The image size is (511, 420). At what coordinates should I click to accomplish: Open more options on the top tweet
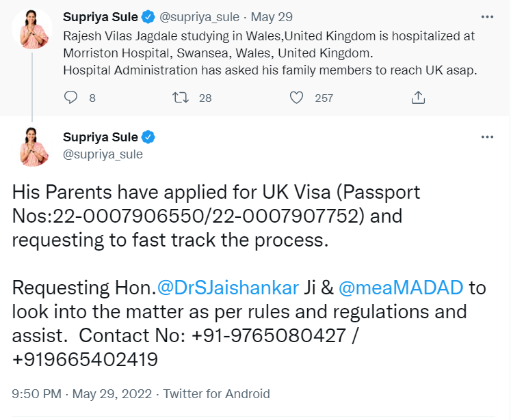click(x=486, y=16)
